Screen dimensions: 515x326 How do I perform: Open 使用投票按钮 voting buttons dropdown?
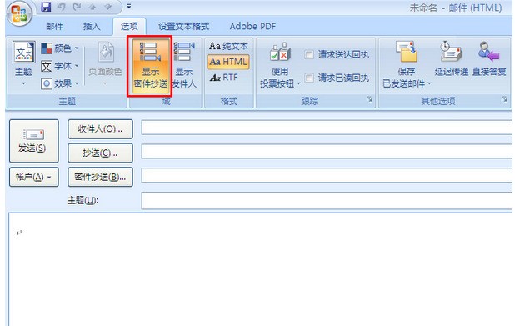280,64
